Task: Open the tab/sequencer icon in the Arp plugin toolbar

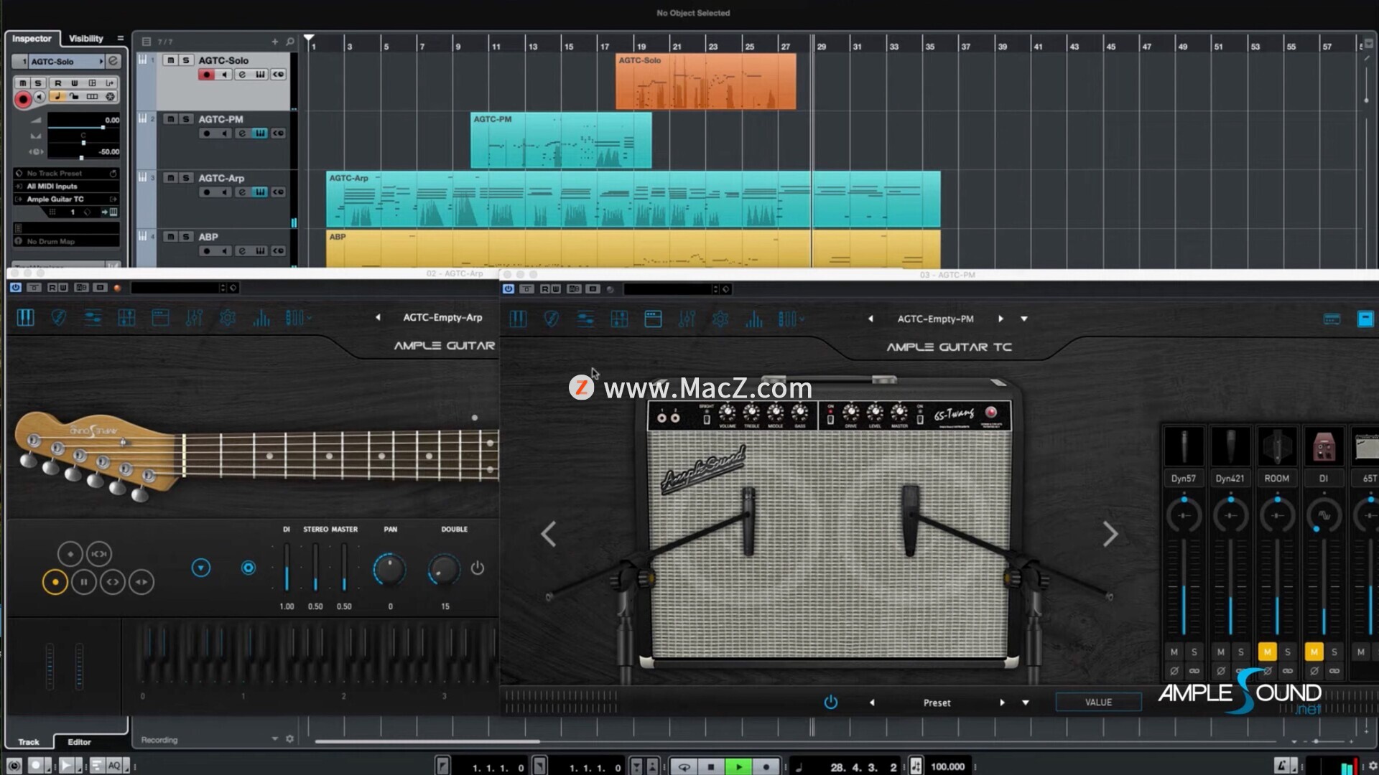Action: (x=126, y=317)
